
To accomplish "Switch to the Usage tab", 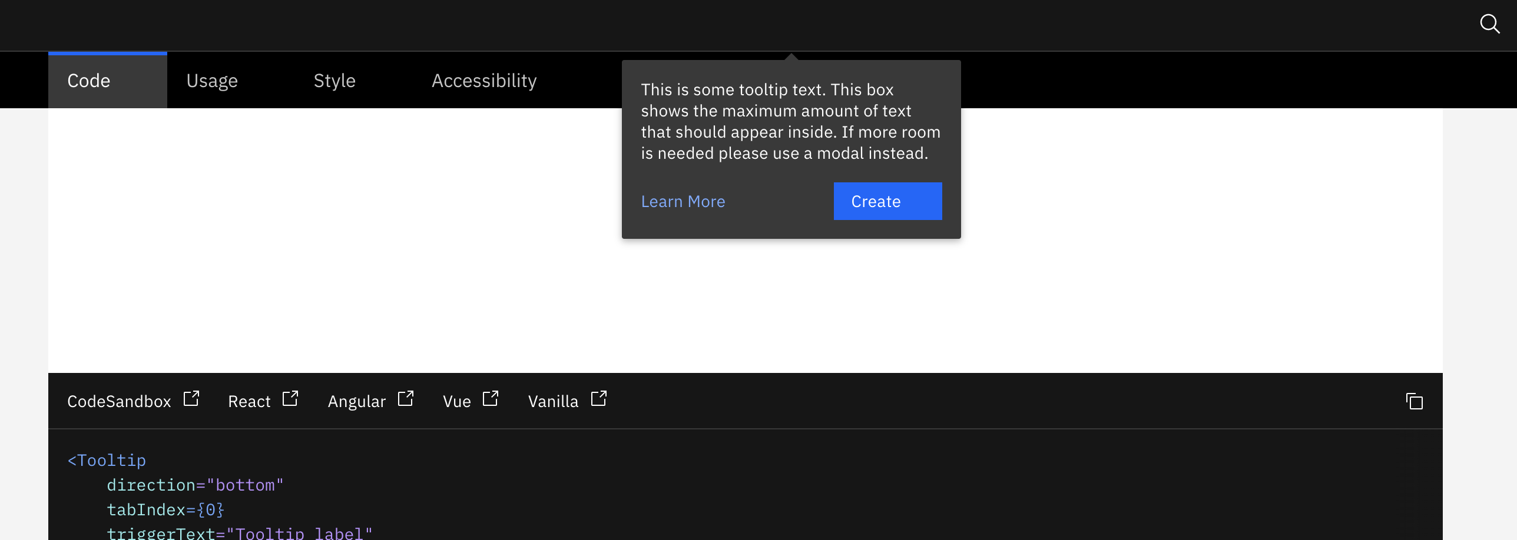I will 212,80.
